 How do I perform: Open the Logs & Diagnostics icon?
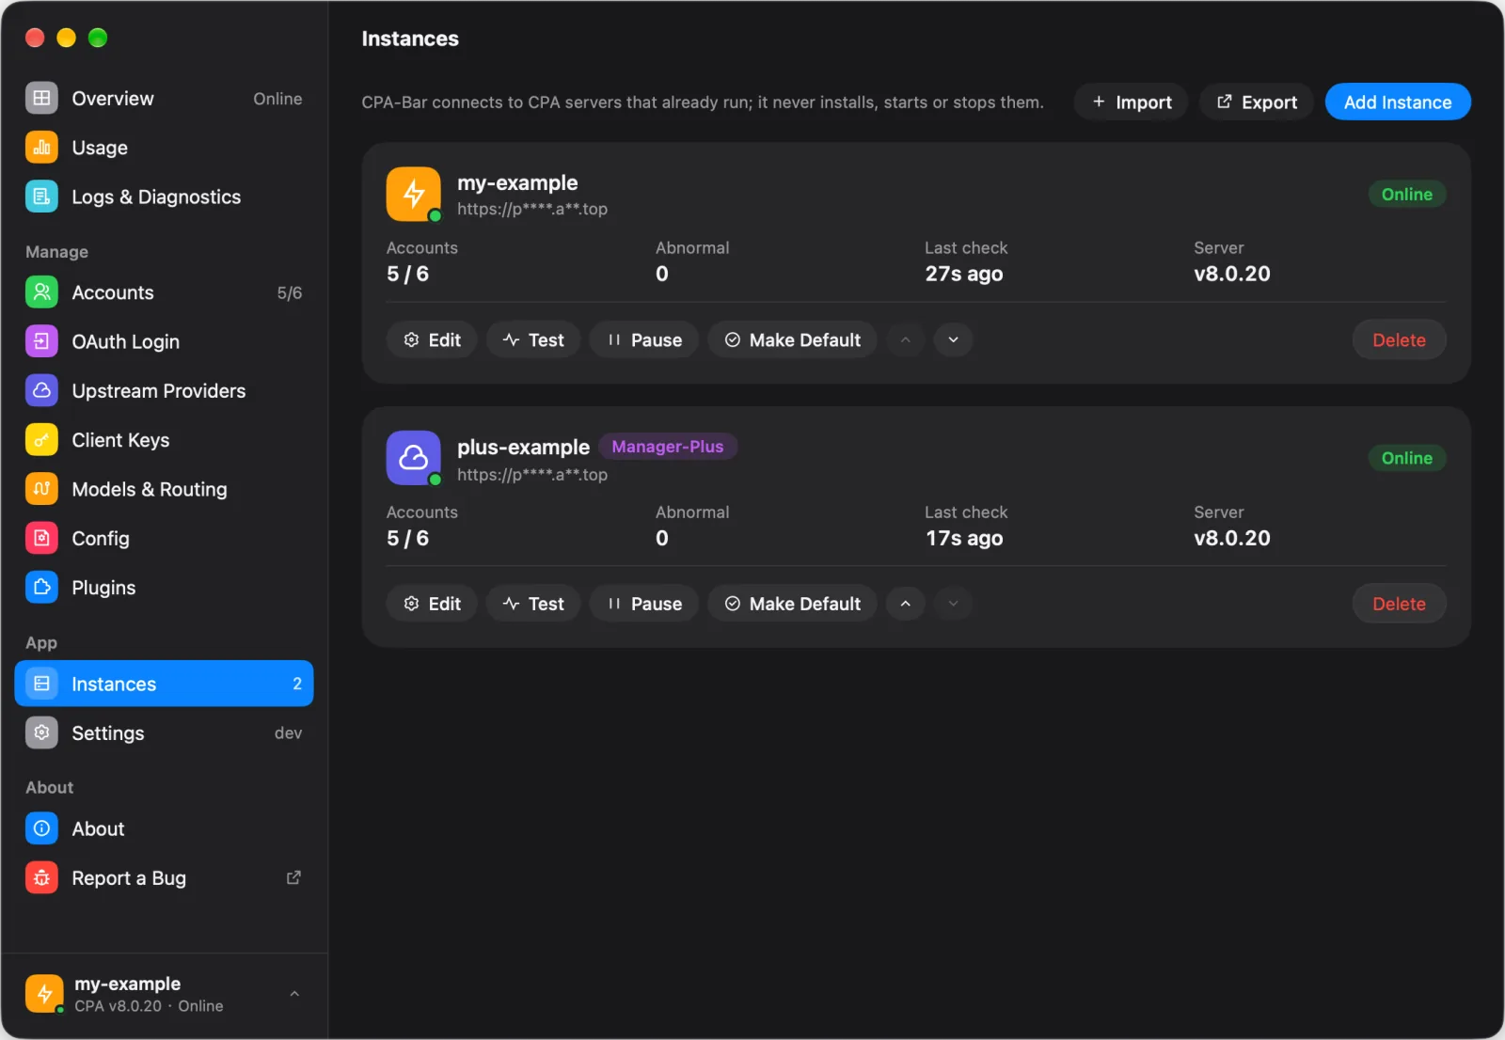point(41,197)
